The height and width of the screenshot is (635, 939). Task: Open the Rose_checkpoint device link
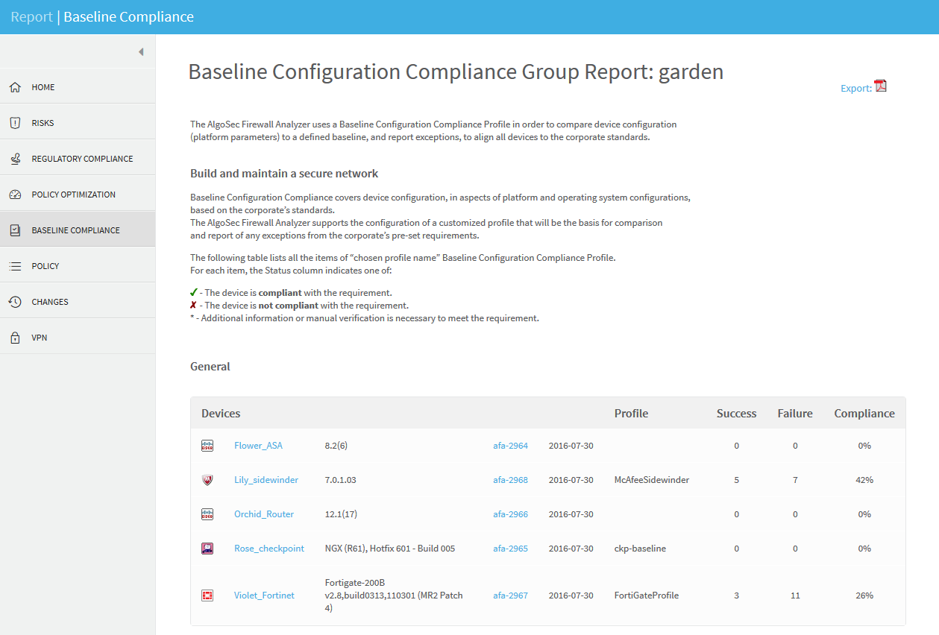(268, 549)
